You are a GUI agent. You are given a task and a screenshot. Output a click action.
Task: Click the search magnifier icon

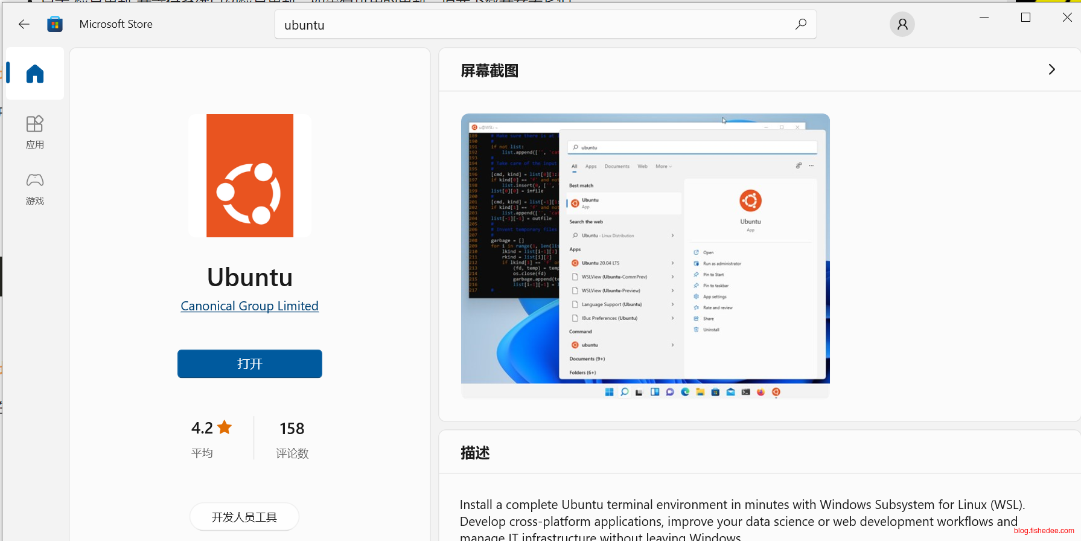point(800,24)
